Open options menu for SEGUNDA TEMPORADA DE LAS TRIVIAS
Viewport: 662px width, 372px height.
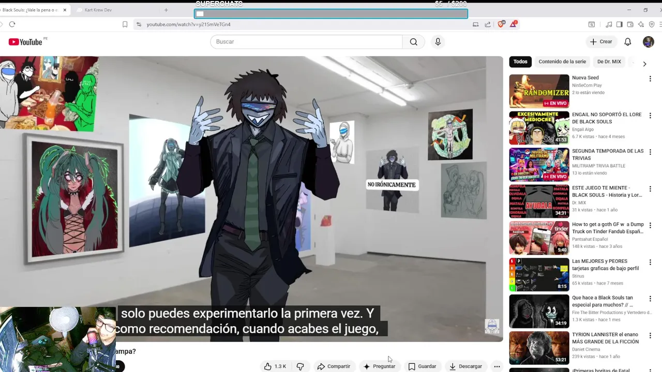point(650,152)
